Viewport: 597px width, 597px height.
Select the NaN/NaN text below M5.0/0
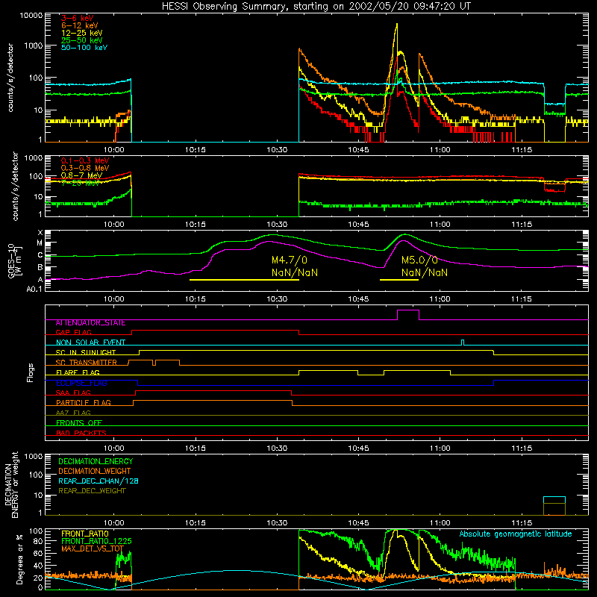(425, 272)
